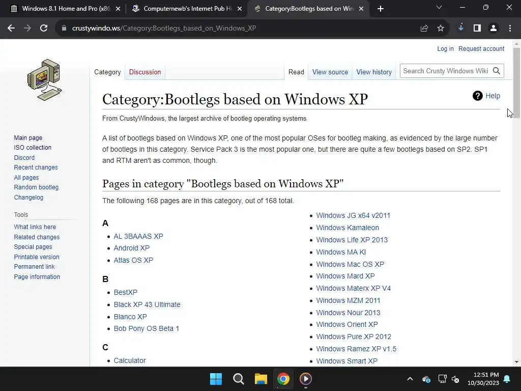Open What links here tool
Screen dimensions: 521x391
tap(35, 227)
